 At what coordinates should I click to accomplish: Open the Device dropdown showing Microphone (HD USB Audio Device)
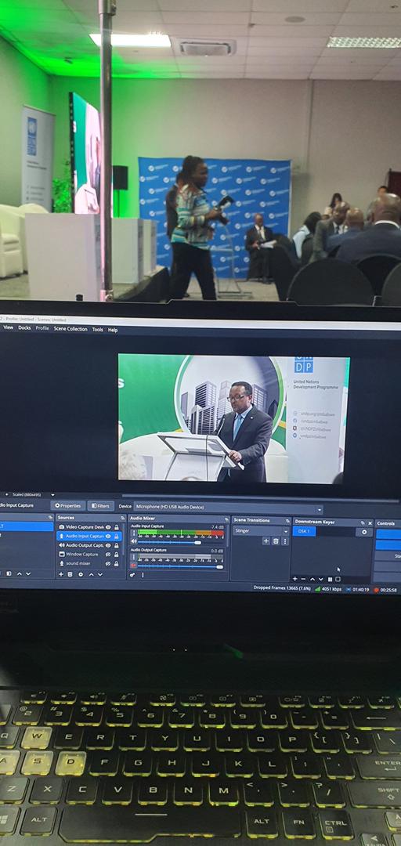click(228, 508)
